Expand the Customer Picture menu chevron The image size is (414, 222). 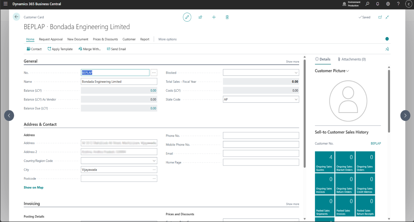coord(348,71)
